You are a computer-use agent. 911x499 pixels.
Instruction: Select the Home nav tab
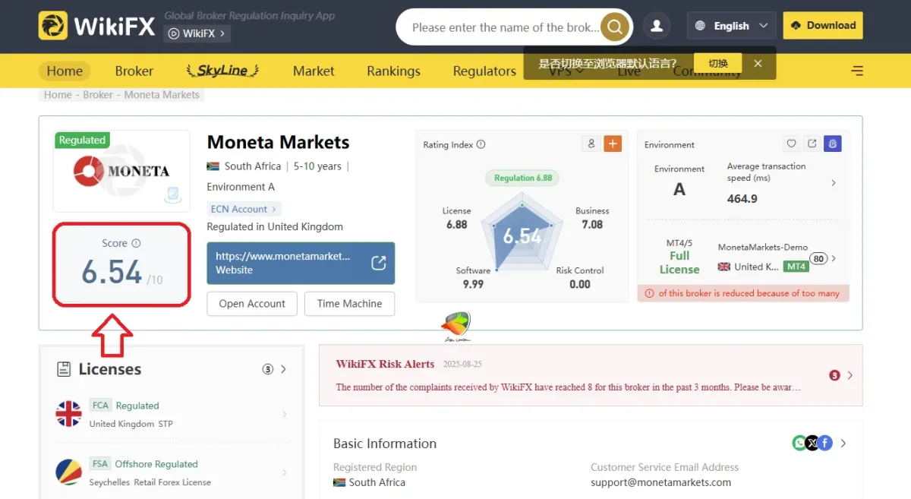click(x=65, y=71)
